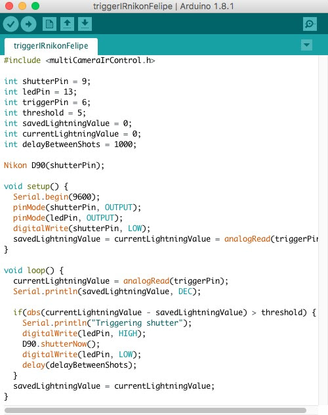
Task: Click 'Serial.begin(9600);' line
Action: [x=56, y=197]
